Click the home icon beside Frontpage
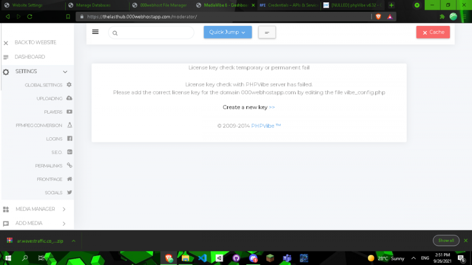This screenshot has width=472, height=265. pos(69,179)
